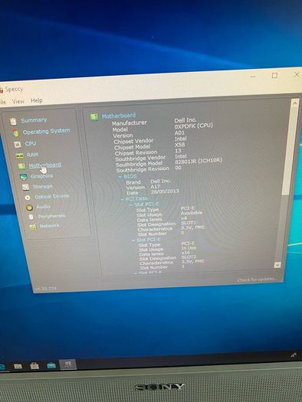Open the Summary section icon
The width and height of the screenshot is (302, 402).
click(13, 121)
